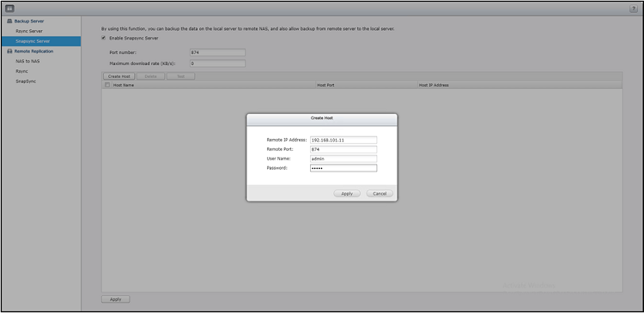Image resolution: width=644 pixels, height=313 pixels.
Task: Select Rsync under Remote Replication
Action: pyautogui.click(x=21, y=71)
